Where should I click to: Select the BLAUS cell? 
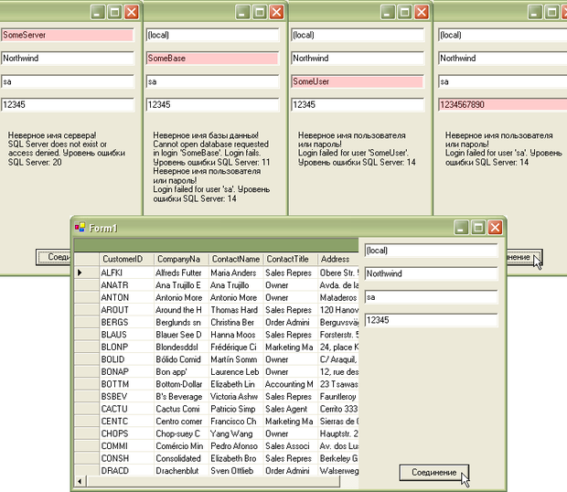pyautogui.click(x=126, y=335)
